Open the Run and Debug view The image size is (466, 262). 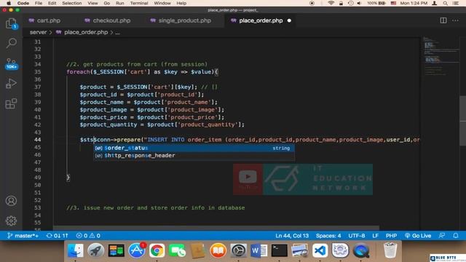pos(11,84)
